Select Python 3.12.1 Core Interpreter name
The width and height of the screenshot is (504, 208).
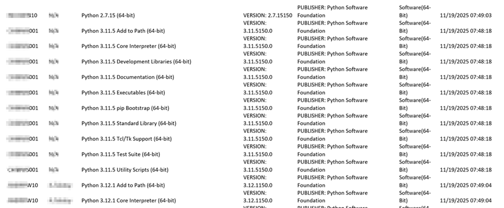[x=128, y=201]
